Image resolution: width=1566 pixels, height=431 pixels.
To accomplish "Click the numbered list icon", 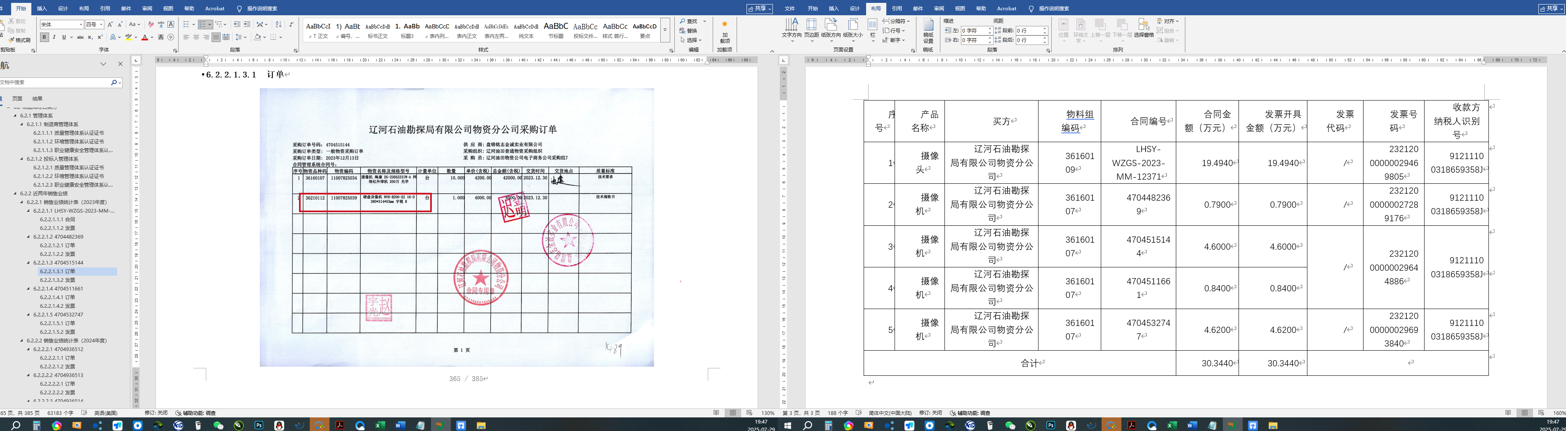I will coord(203,24).
